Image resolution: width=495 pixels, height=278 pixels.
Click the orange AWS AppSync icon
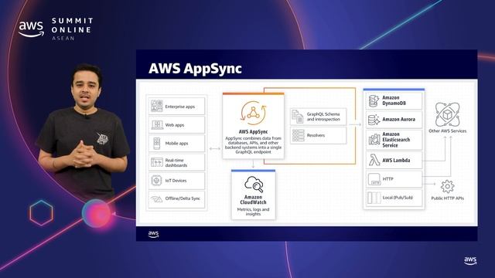click(253, 114)
